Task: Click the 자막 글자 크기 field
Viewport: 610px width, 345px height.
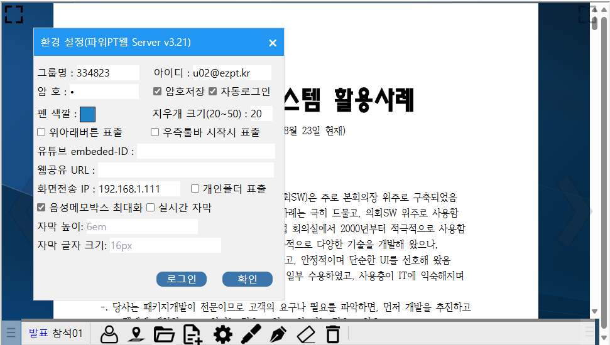Action: point(165,245)
